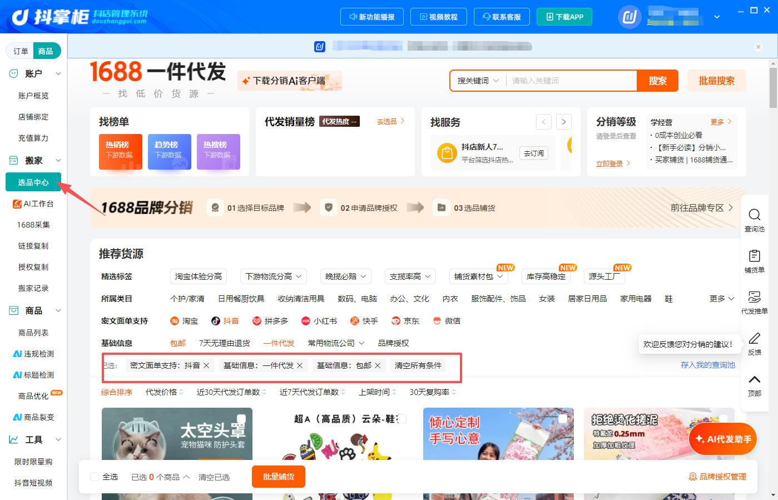Open the 铺货单 clipboard icon
Viewport: 778px width, 500px height.
click(754, 256)
